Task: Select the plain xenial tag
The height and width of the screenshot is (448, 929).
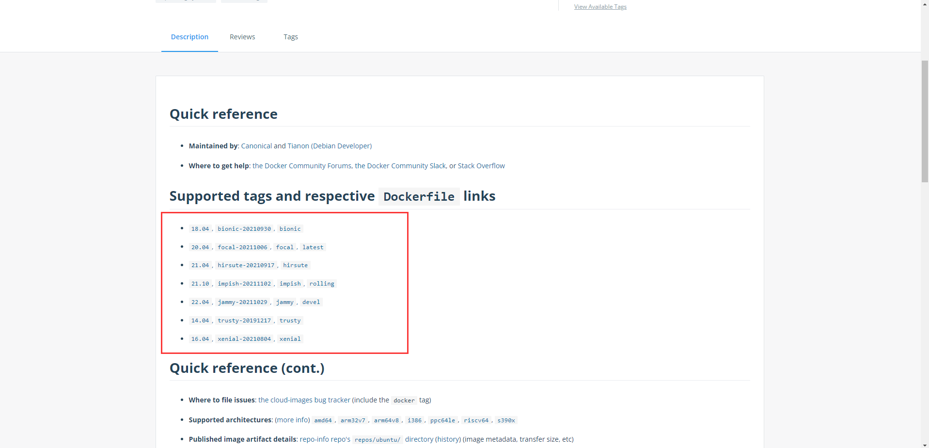Action: click(290, 339)
